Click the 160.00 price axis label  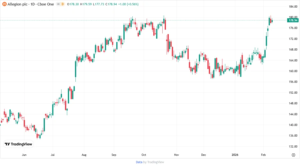pos(293,71)
